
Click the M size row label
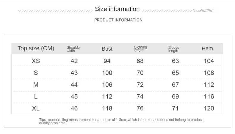pos(36,85)
